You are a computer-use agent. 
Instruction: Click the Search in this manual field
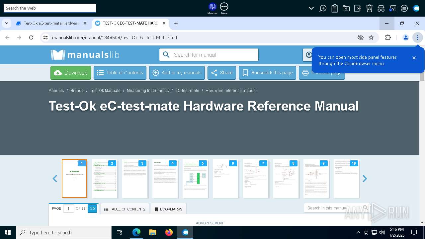337,208
